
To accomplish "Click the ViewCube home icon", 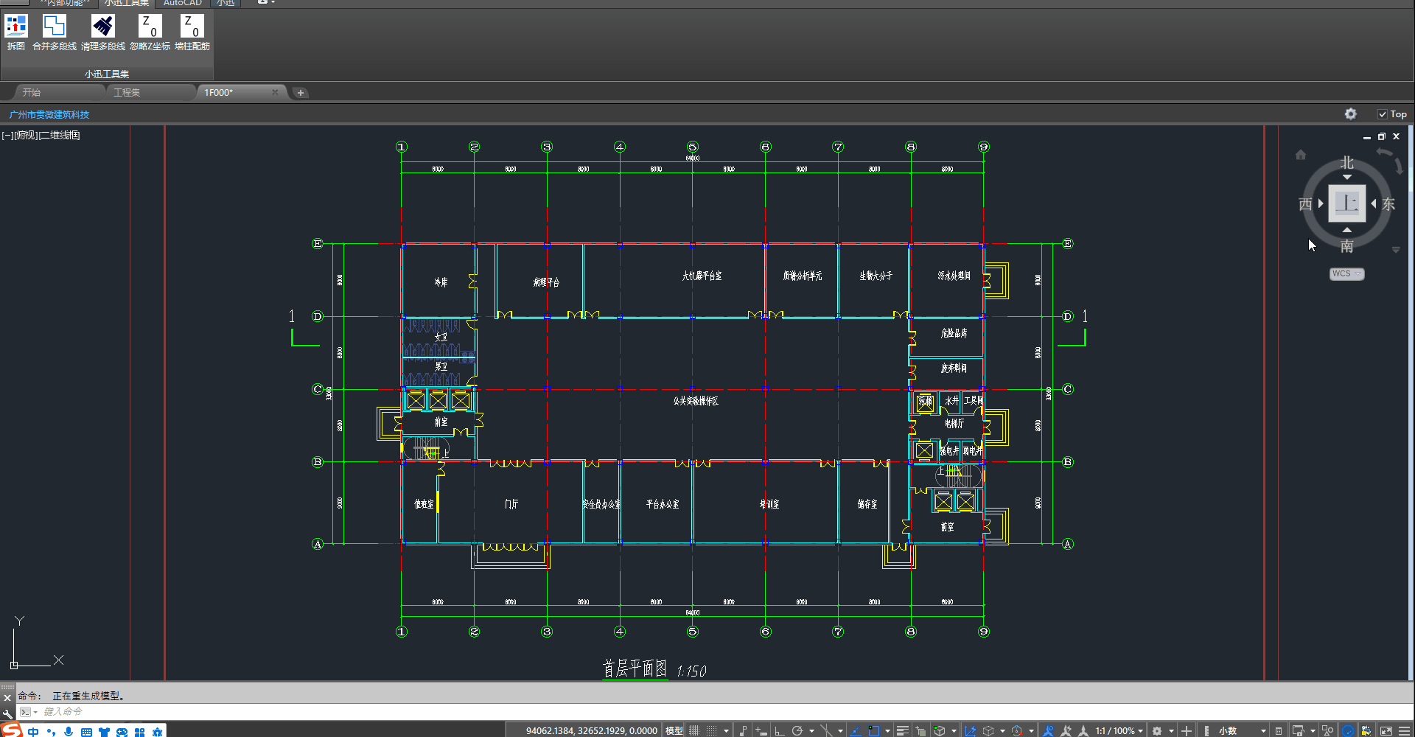I will click(x=1301, y=155).
